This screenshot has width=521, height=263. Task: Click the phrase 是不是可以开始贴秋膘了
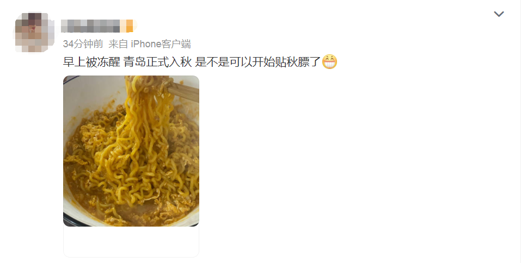pyautogui.click(x=258, y=62)
